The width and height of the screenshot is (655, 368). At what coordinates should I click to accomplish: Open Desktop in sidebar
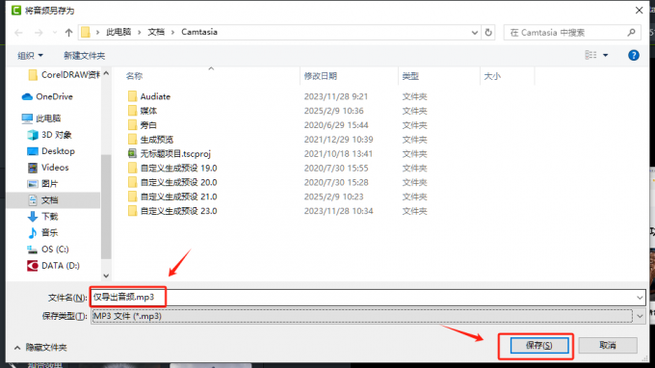pyautogui.click(x=51, y=151)
